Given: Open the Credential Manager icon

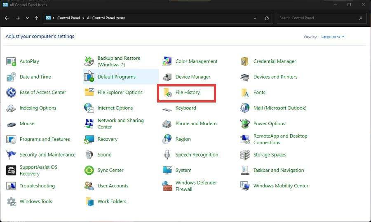Looking at the screenshot, I should point(244,61).
